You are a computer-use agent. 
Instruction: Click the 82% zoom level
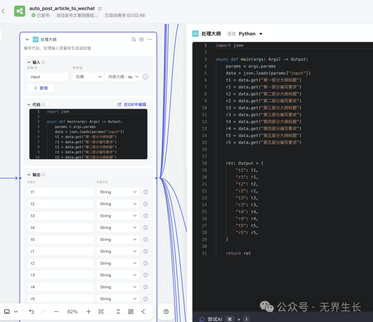pos(72,312)
